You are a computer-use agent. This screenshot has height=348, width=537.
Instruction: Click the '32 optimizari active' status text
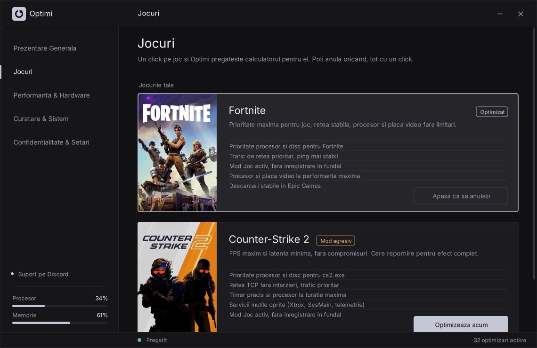(x=500, y=340)
